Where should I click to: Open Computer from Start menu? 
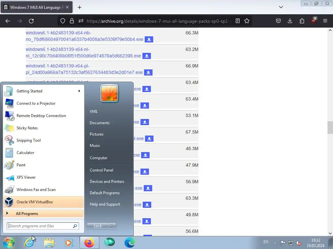99,158
